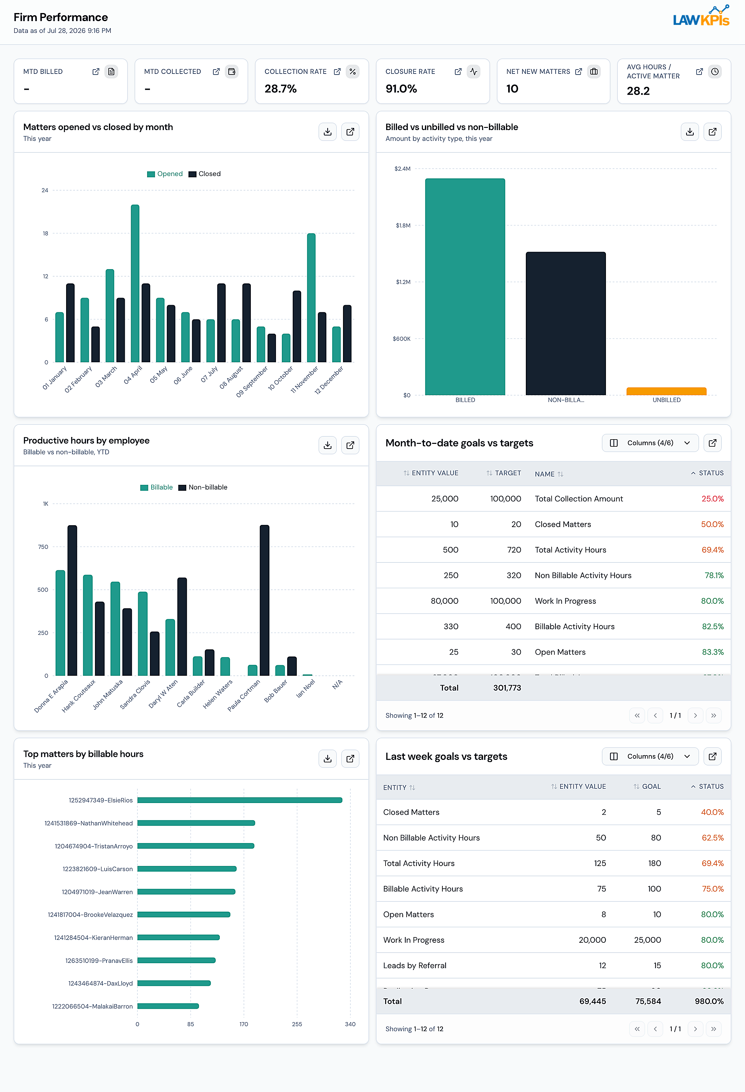Viewport: 745px width, 1092px height.
Task: Sort Last week table by Goal
Action: point(647,787)
